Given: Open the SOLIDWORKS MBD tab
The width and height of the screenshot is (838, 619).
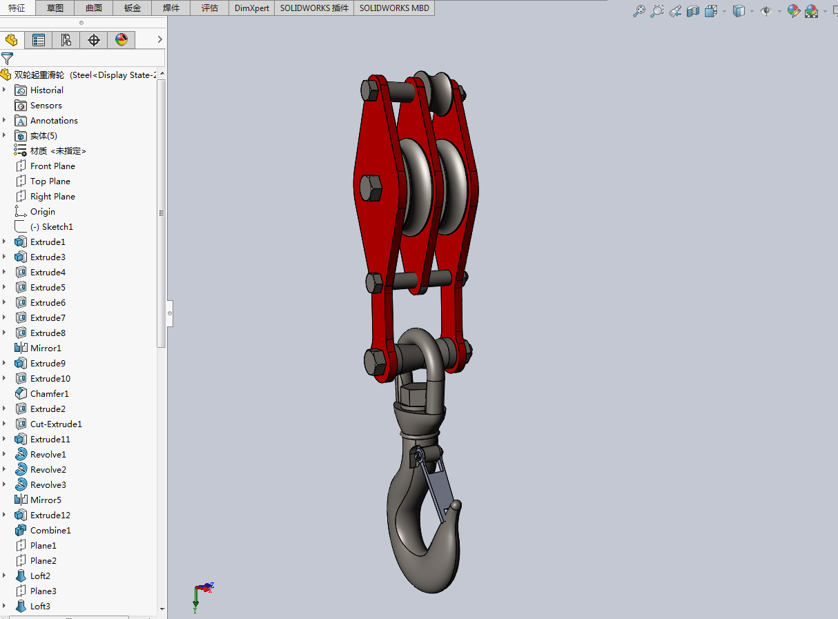Looking at the screenshot, I should (x=394, y=8).
